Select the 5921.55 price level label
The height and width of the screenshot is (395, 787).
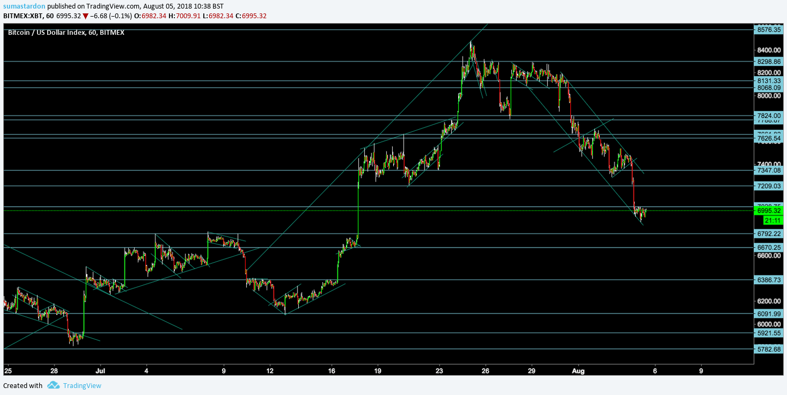tap(769, 333)
